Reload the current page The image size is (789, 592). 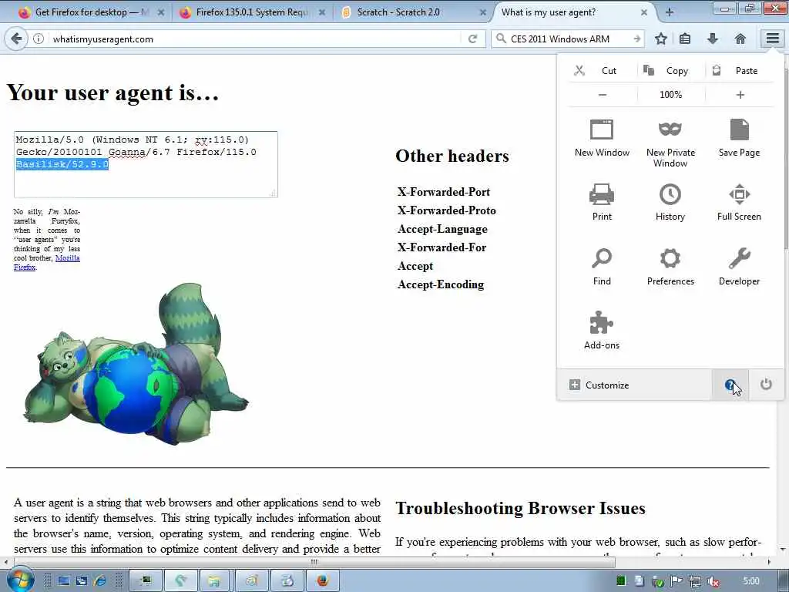pos(472,39)
